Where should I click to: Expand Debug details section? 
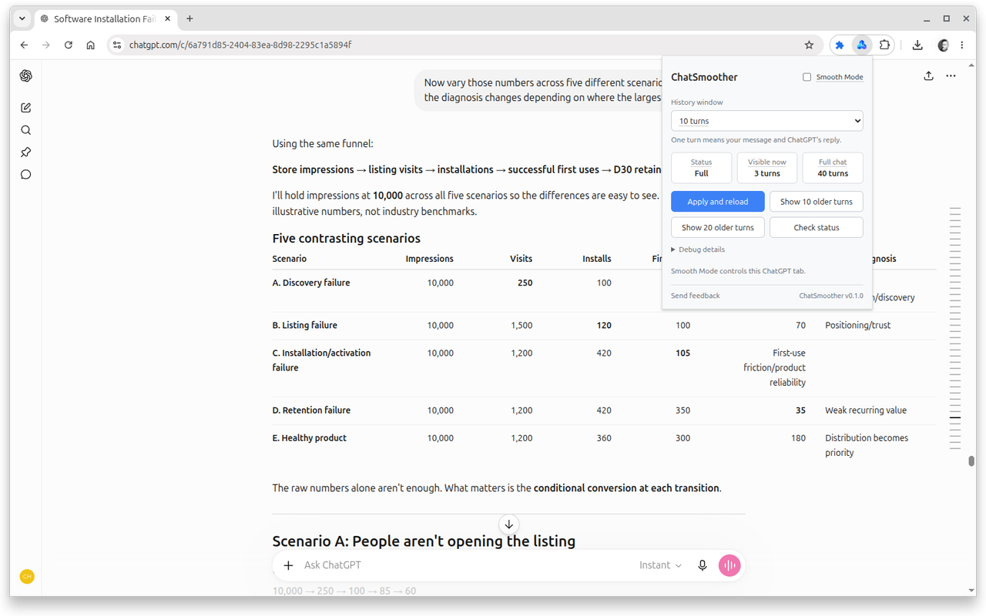coord(698,249)
